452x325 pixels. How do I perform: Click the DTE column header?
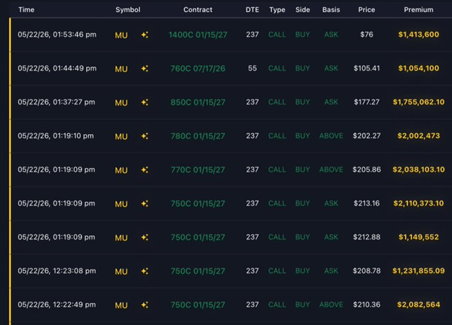tap(252, 10)
